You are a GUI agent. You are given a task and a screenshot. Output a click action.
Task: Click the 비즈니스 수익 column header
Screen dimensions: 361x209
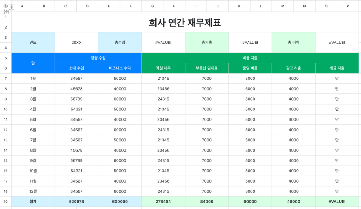tap(120, 68)
